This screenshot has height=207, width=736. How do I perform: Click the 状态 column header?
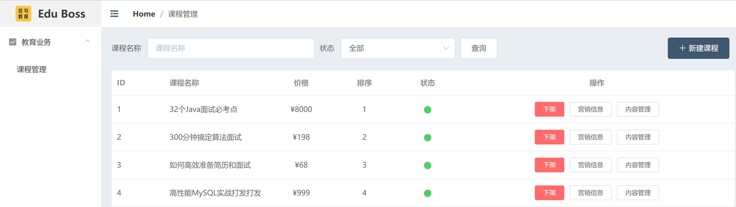tap(428, 83)
